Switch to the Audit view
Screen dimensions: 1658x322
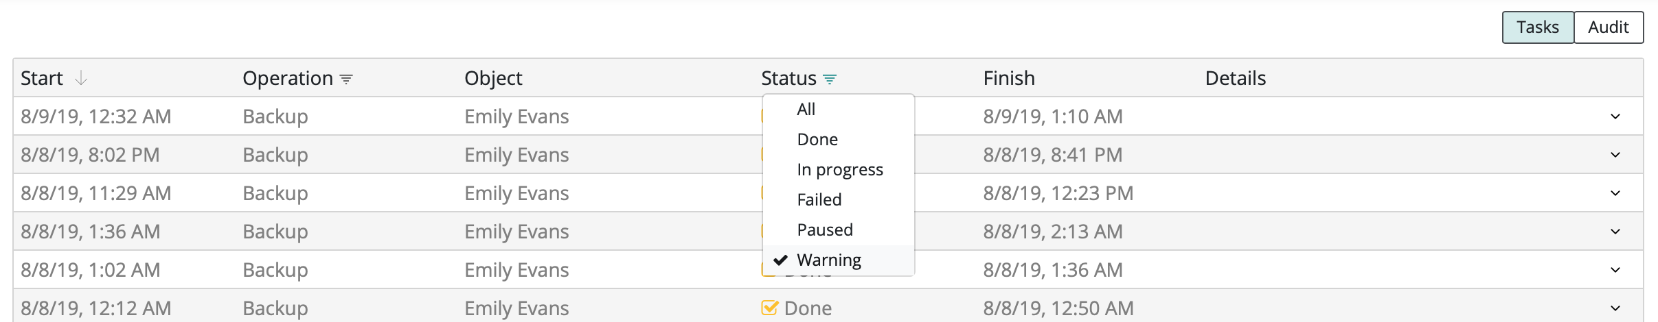pyautogui.click(x=1608, y=27)
